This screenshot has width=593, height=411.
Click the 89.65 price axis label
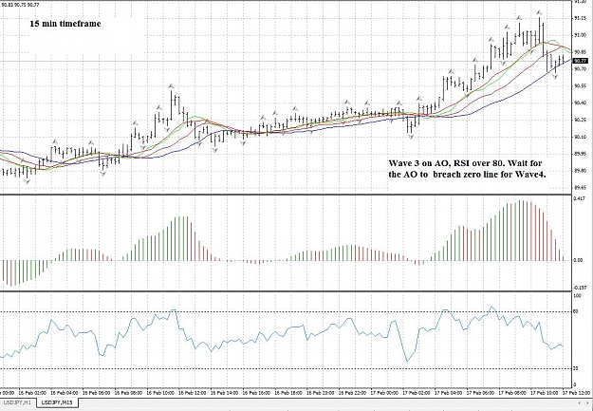point(580,188)
